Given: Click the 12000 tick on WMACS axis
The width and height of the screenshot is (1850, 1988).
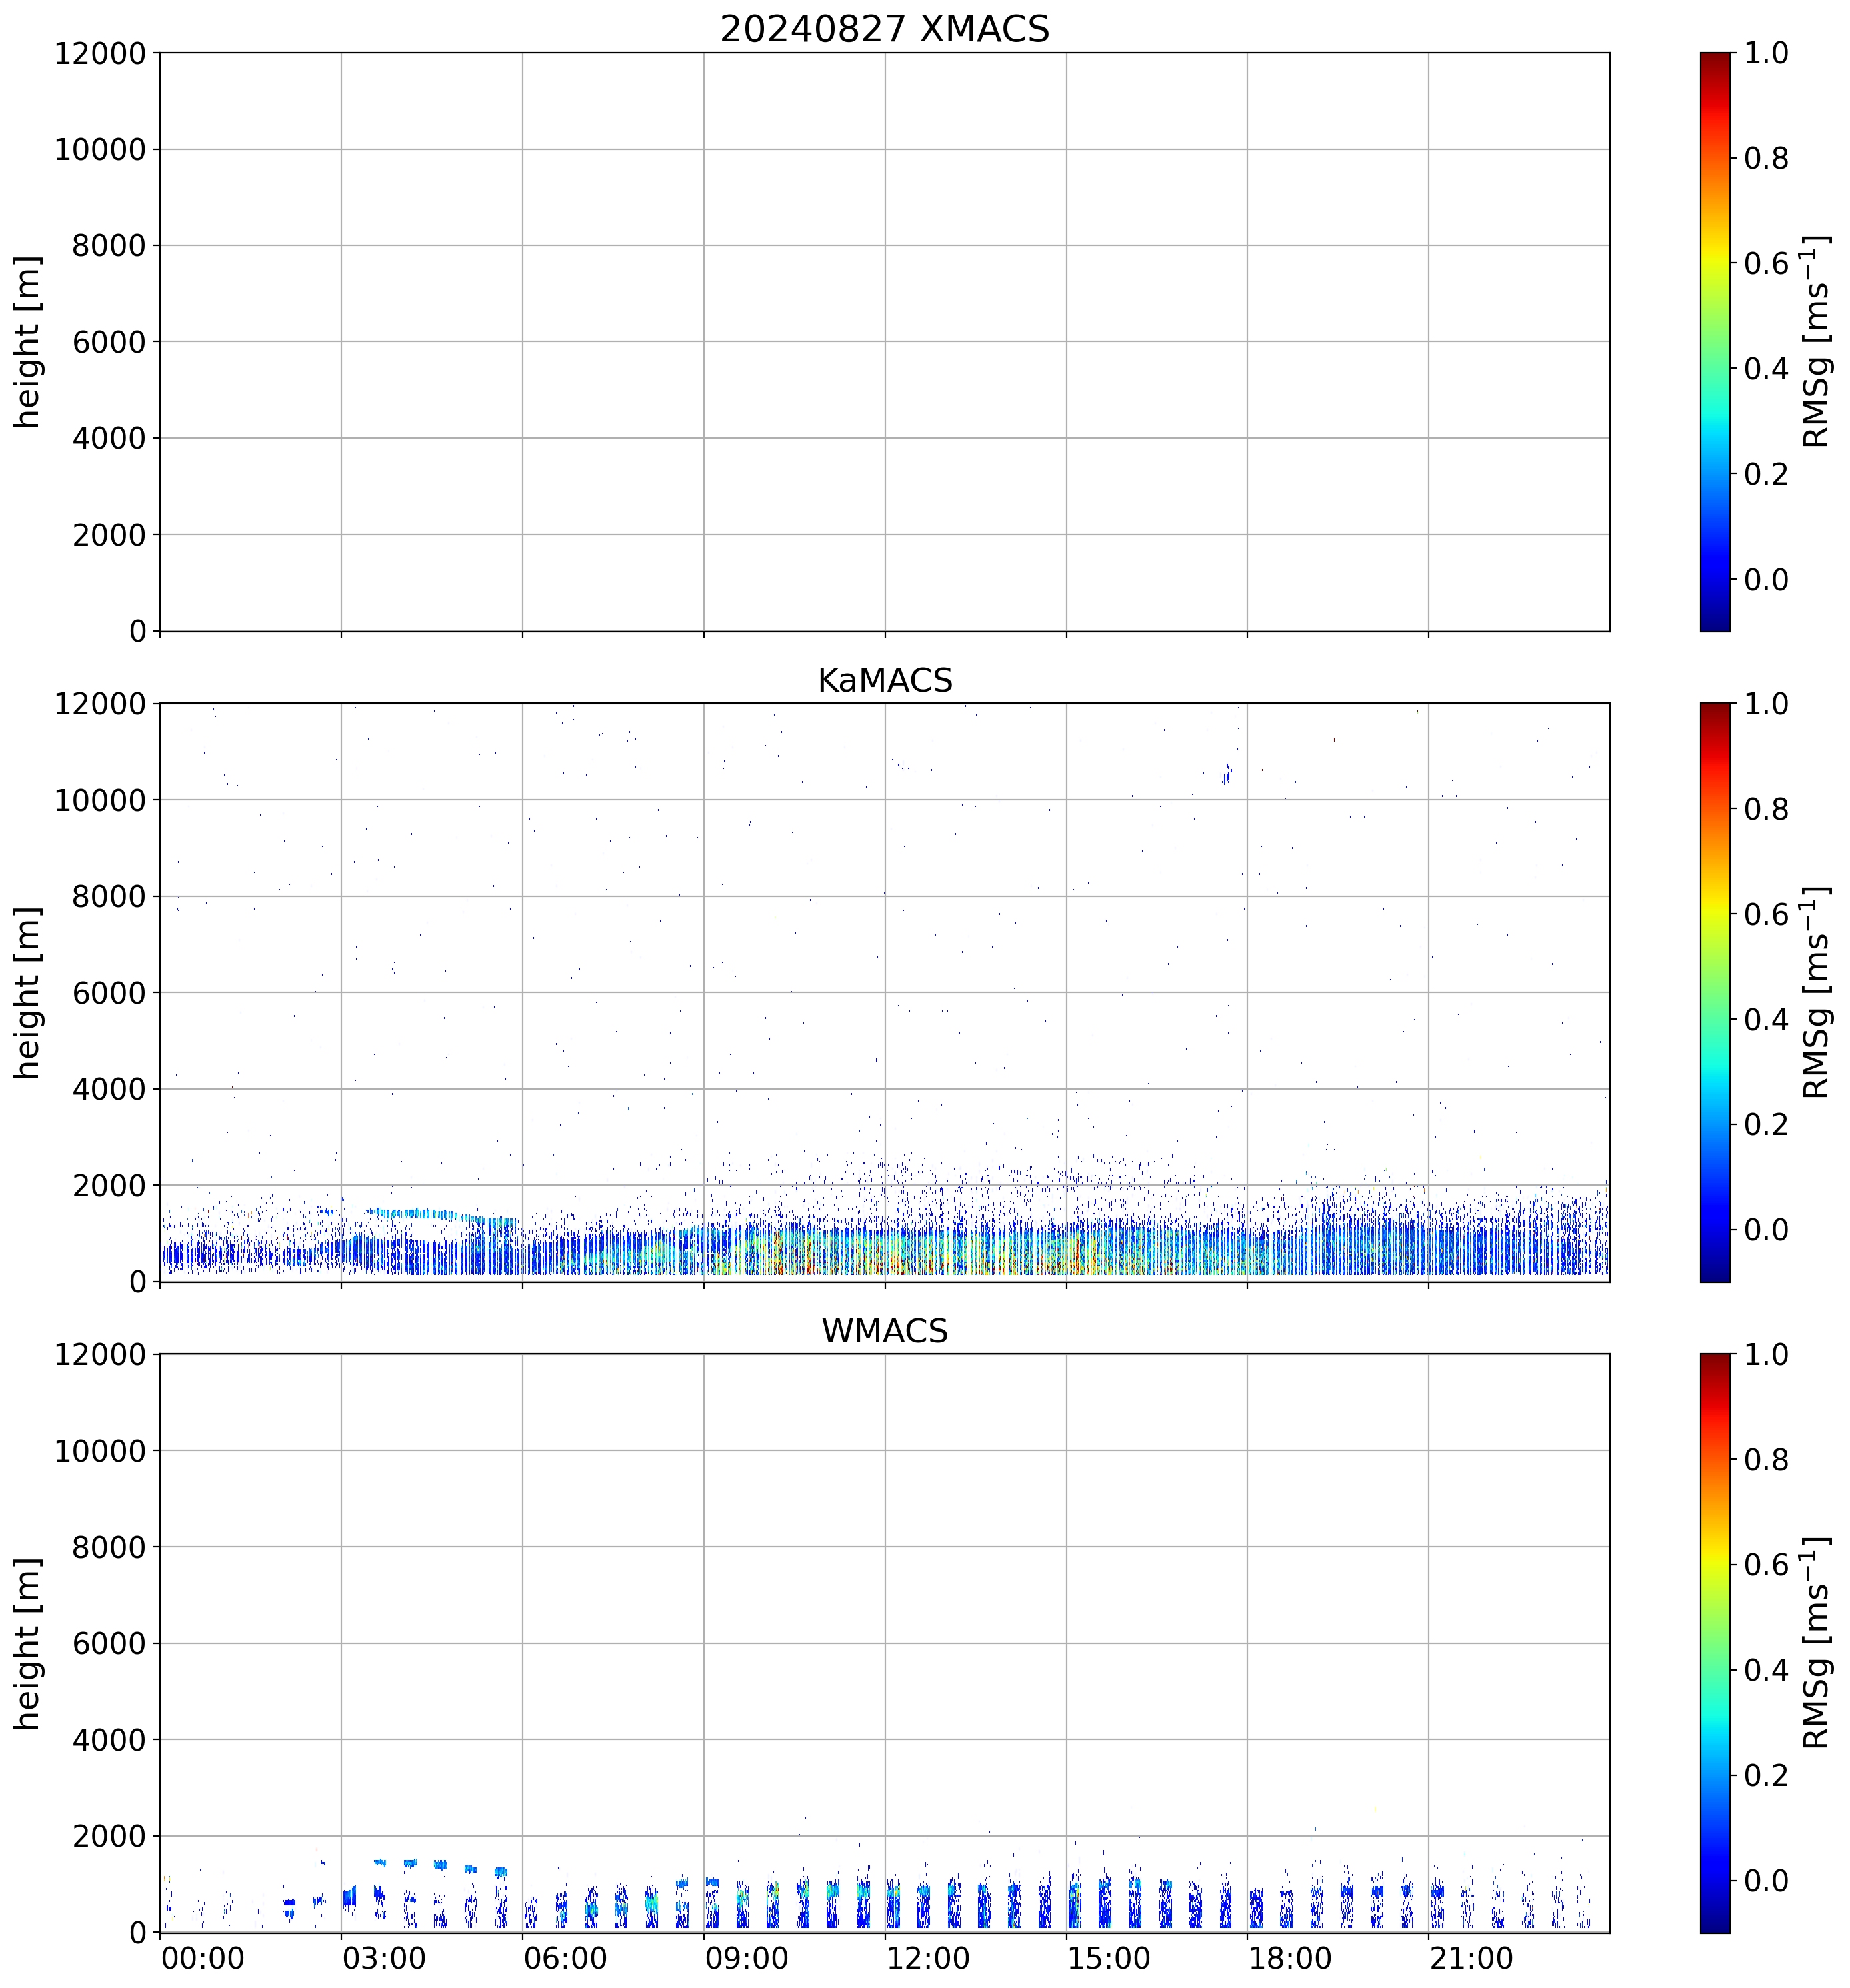Looking at the screenshot, I should (100, 1355).
